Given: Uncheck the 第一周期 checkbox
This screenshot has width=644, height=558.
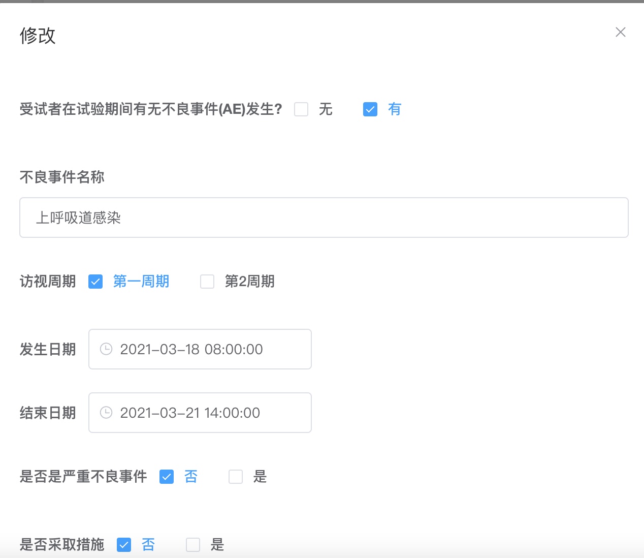Looking at the screenshot, I should 95,282.
